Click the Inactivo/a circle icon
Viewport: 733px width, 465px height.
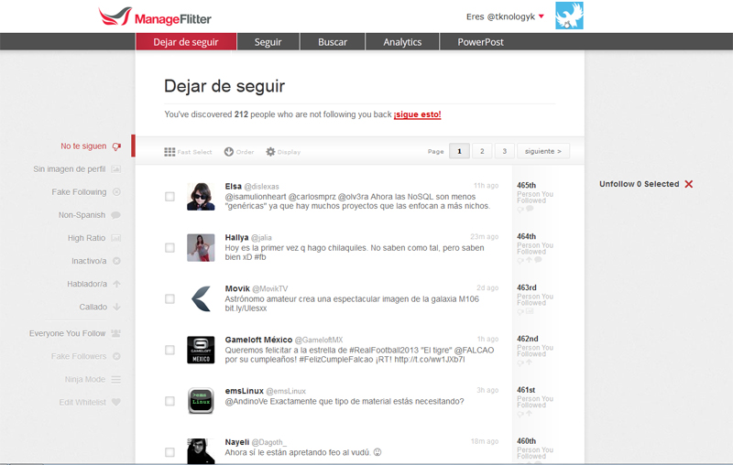click(x=117, y=261)
